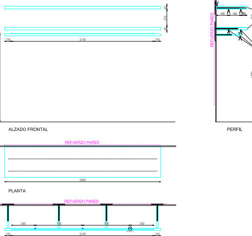Click the PERFIL view label
The width and height of the screenshot is (252, 236).
tap(234, 130)
